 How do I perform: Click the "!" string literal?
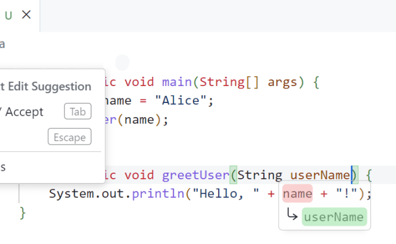346,194
